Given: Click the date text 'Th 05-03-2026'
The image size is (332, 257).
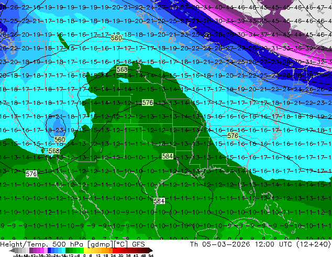Looking at the screenshot, I should click(x=220, y=244).
